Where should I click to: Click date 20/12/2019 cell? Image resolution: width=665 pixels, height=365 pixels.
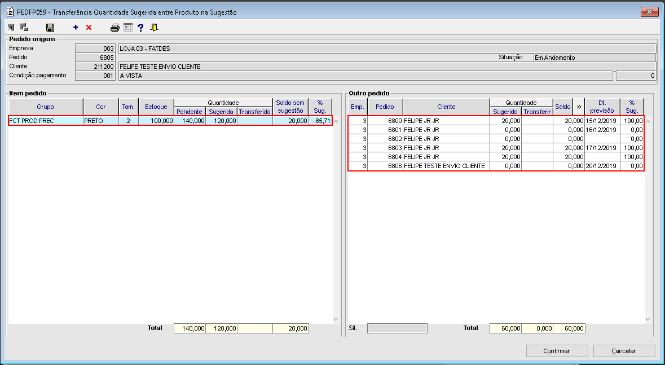tap(602, 166)
